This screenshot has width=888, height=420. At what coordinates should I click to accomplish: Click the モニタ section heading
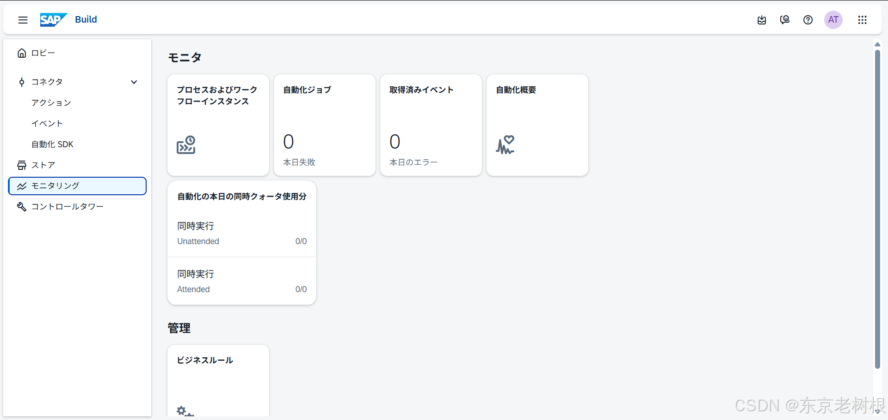(x=185, y=58)
